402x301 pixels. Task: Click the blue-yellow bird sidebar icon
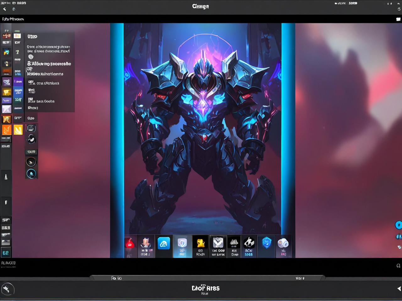tap(7, 52)
